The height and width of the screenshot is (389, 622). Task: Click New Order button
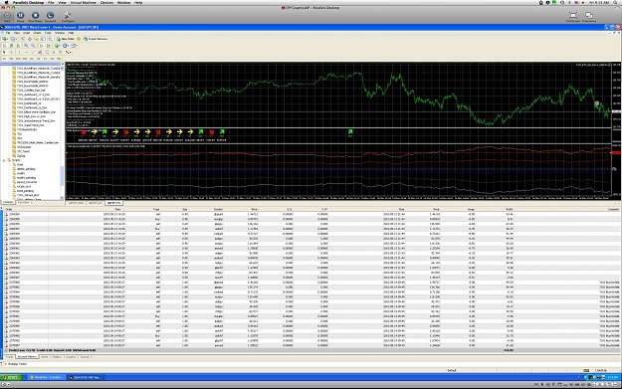66,39
